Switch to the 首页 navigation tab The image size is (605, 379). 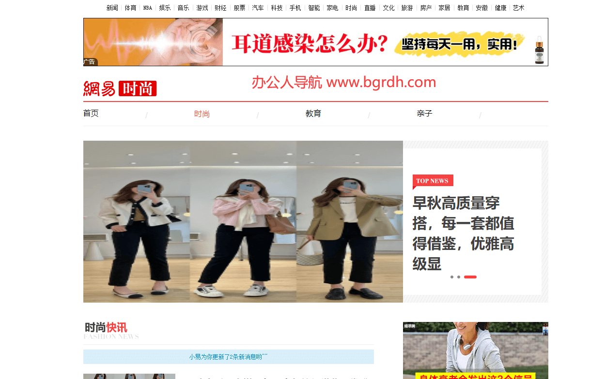tap(91, 113)
